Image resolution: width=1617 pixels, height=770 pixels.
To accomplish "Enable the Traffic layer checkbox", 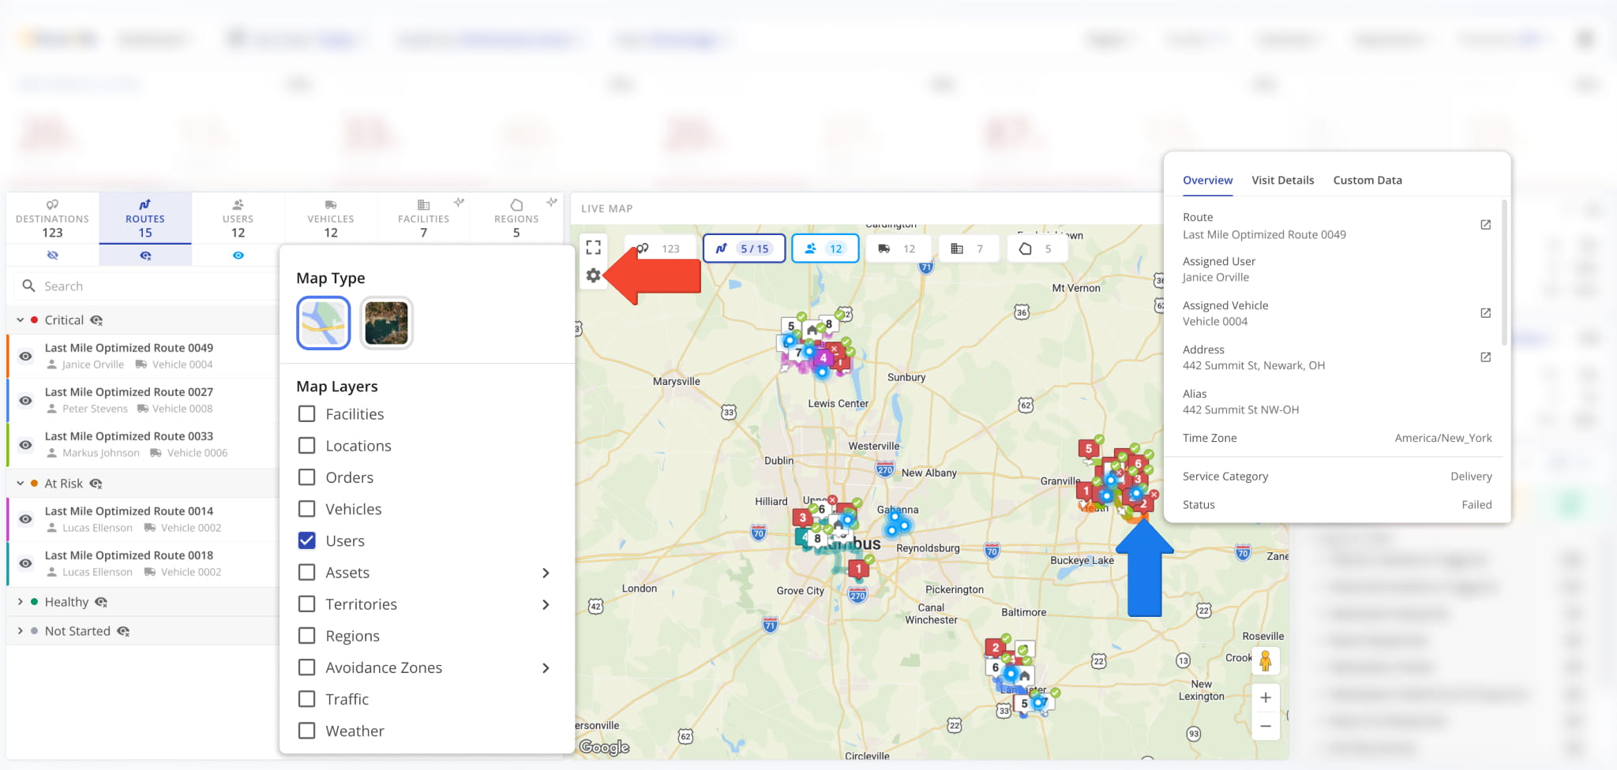I will [x=307, y=699].
